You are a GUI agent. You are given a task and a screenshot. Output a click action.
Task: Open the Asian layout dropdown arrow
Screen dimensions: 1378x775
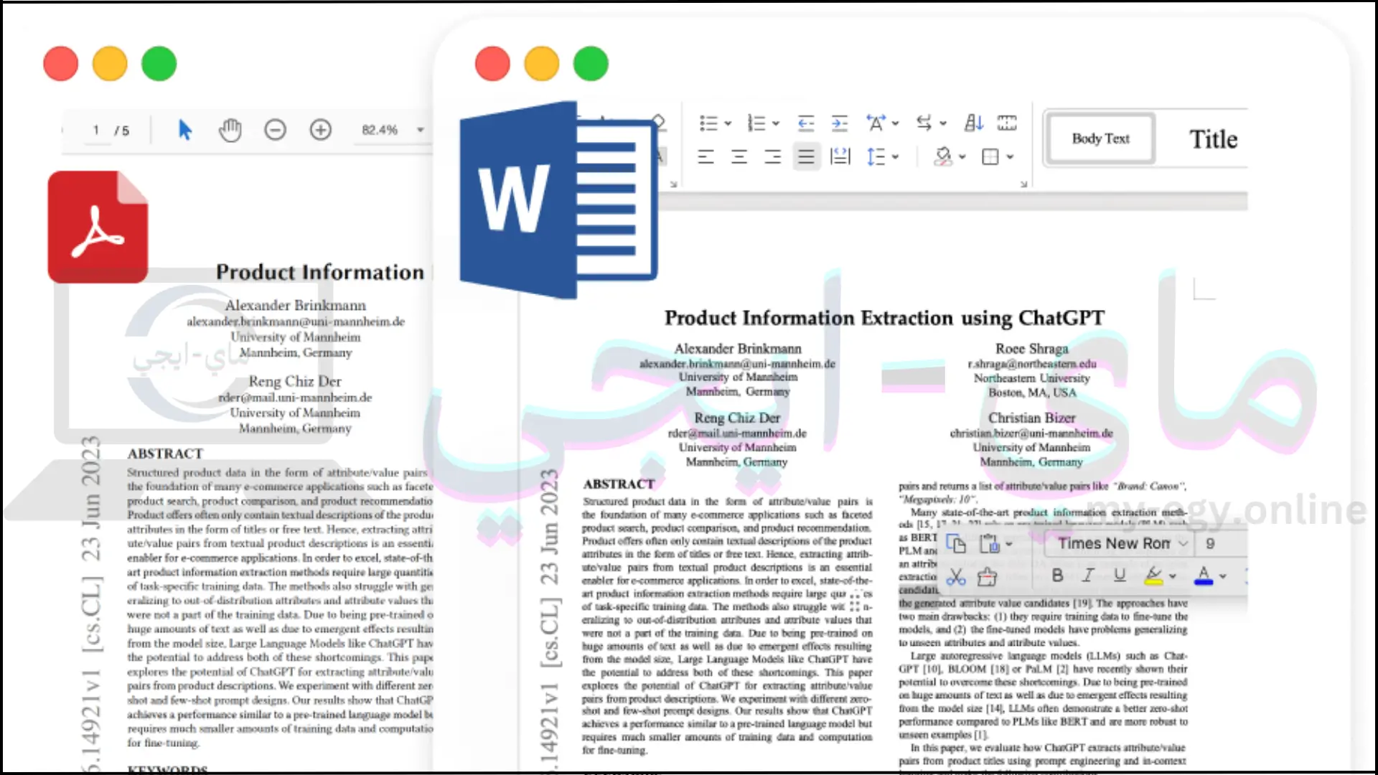895,123
